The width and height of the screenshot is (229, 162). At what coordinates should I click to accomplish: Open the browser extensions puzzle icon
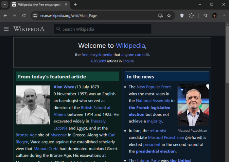pyautogui.click(x=191, y=15)
